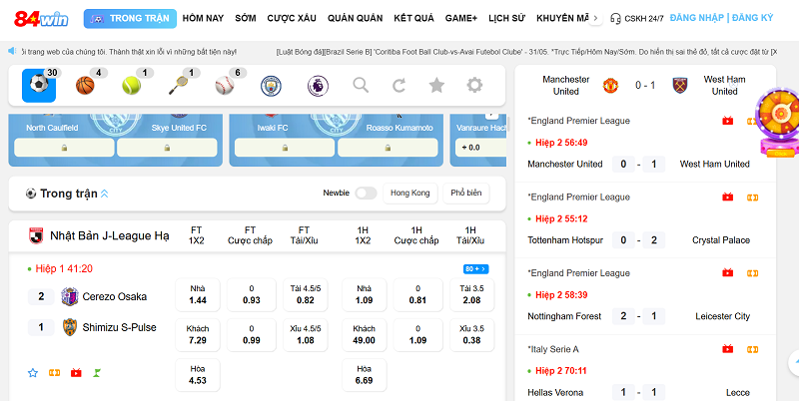
Task: Click the ĐĂNG NHẬP login link
Action: coord(696,18)
